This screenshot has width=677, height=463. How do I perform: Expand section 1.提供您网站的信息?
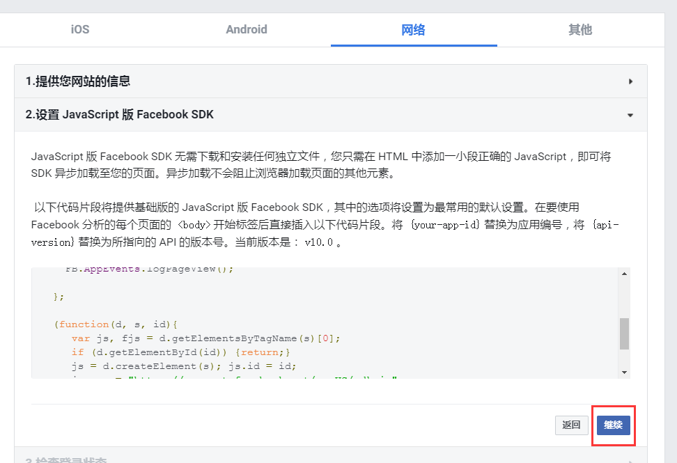pos(331,81)
